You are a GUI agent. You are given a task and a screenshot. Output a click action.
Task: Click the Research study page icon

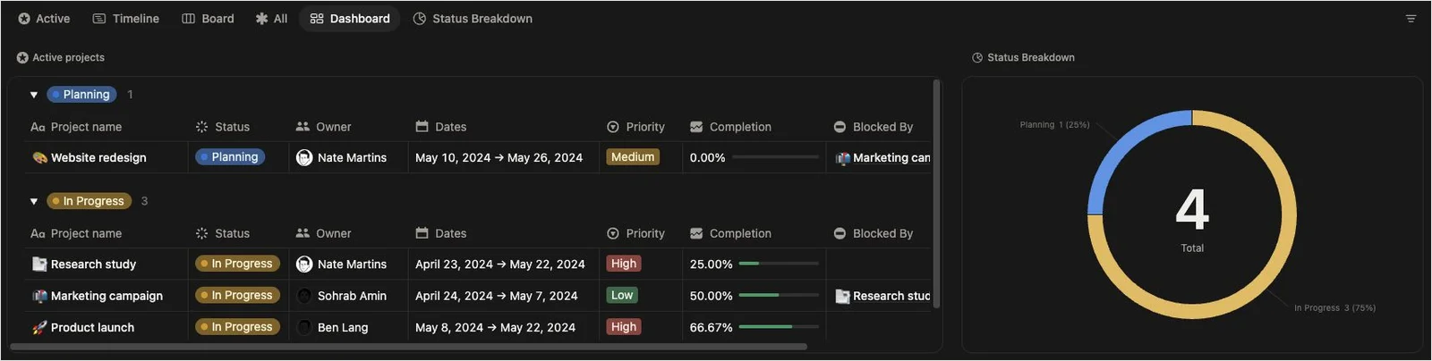(x=39, y=264)
